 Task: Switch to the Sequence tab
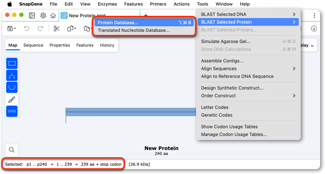point(33,45)
